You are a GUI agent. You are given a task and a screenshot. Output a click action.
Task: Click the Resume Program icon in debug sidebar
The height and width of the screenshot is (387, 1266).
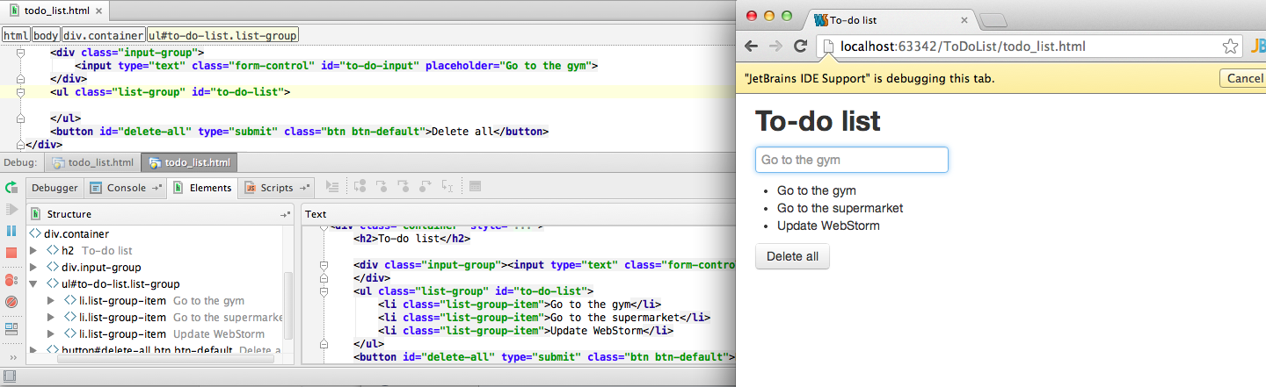coord(11,209)
